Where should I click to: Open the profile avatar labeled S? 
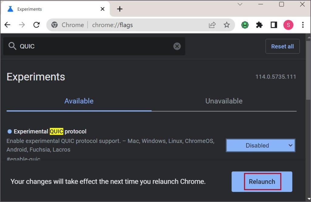coord(288,25)
